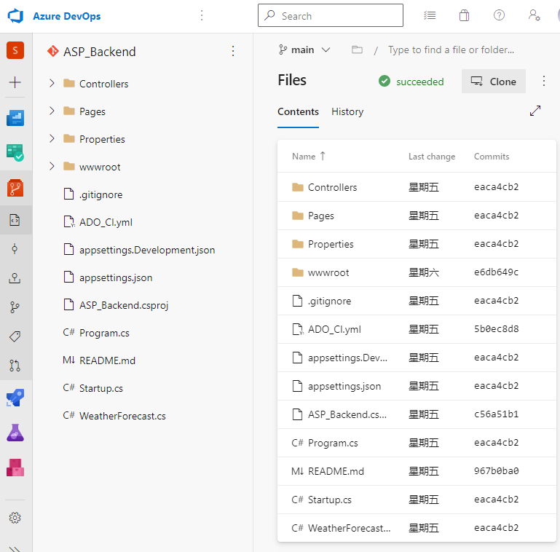Image resolution: width=560 pixels, height=552 pixels.
Task: Click the Type to find a file field
Action: (x=451, y=50)
